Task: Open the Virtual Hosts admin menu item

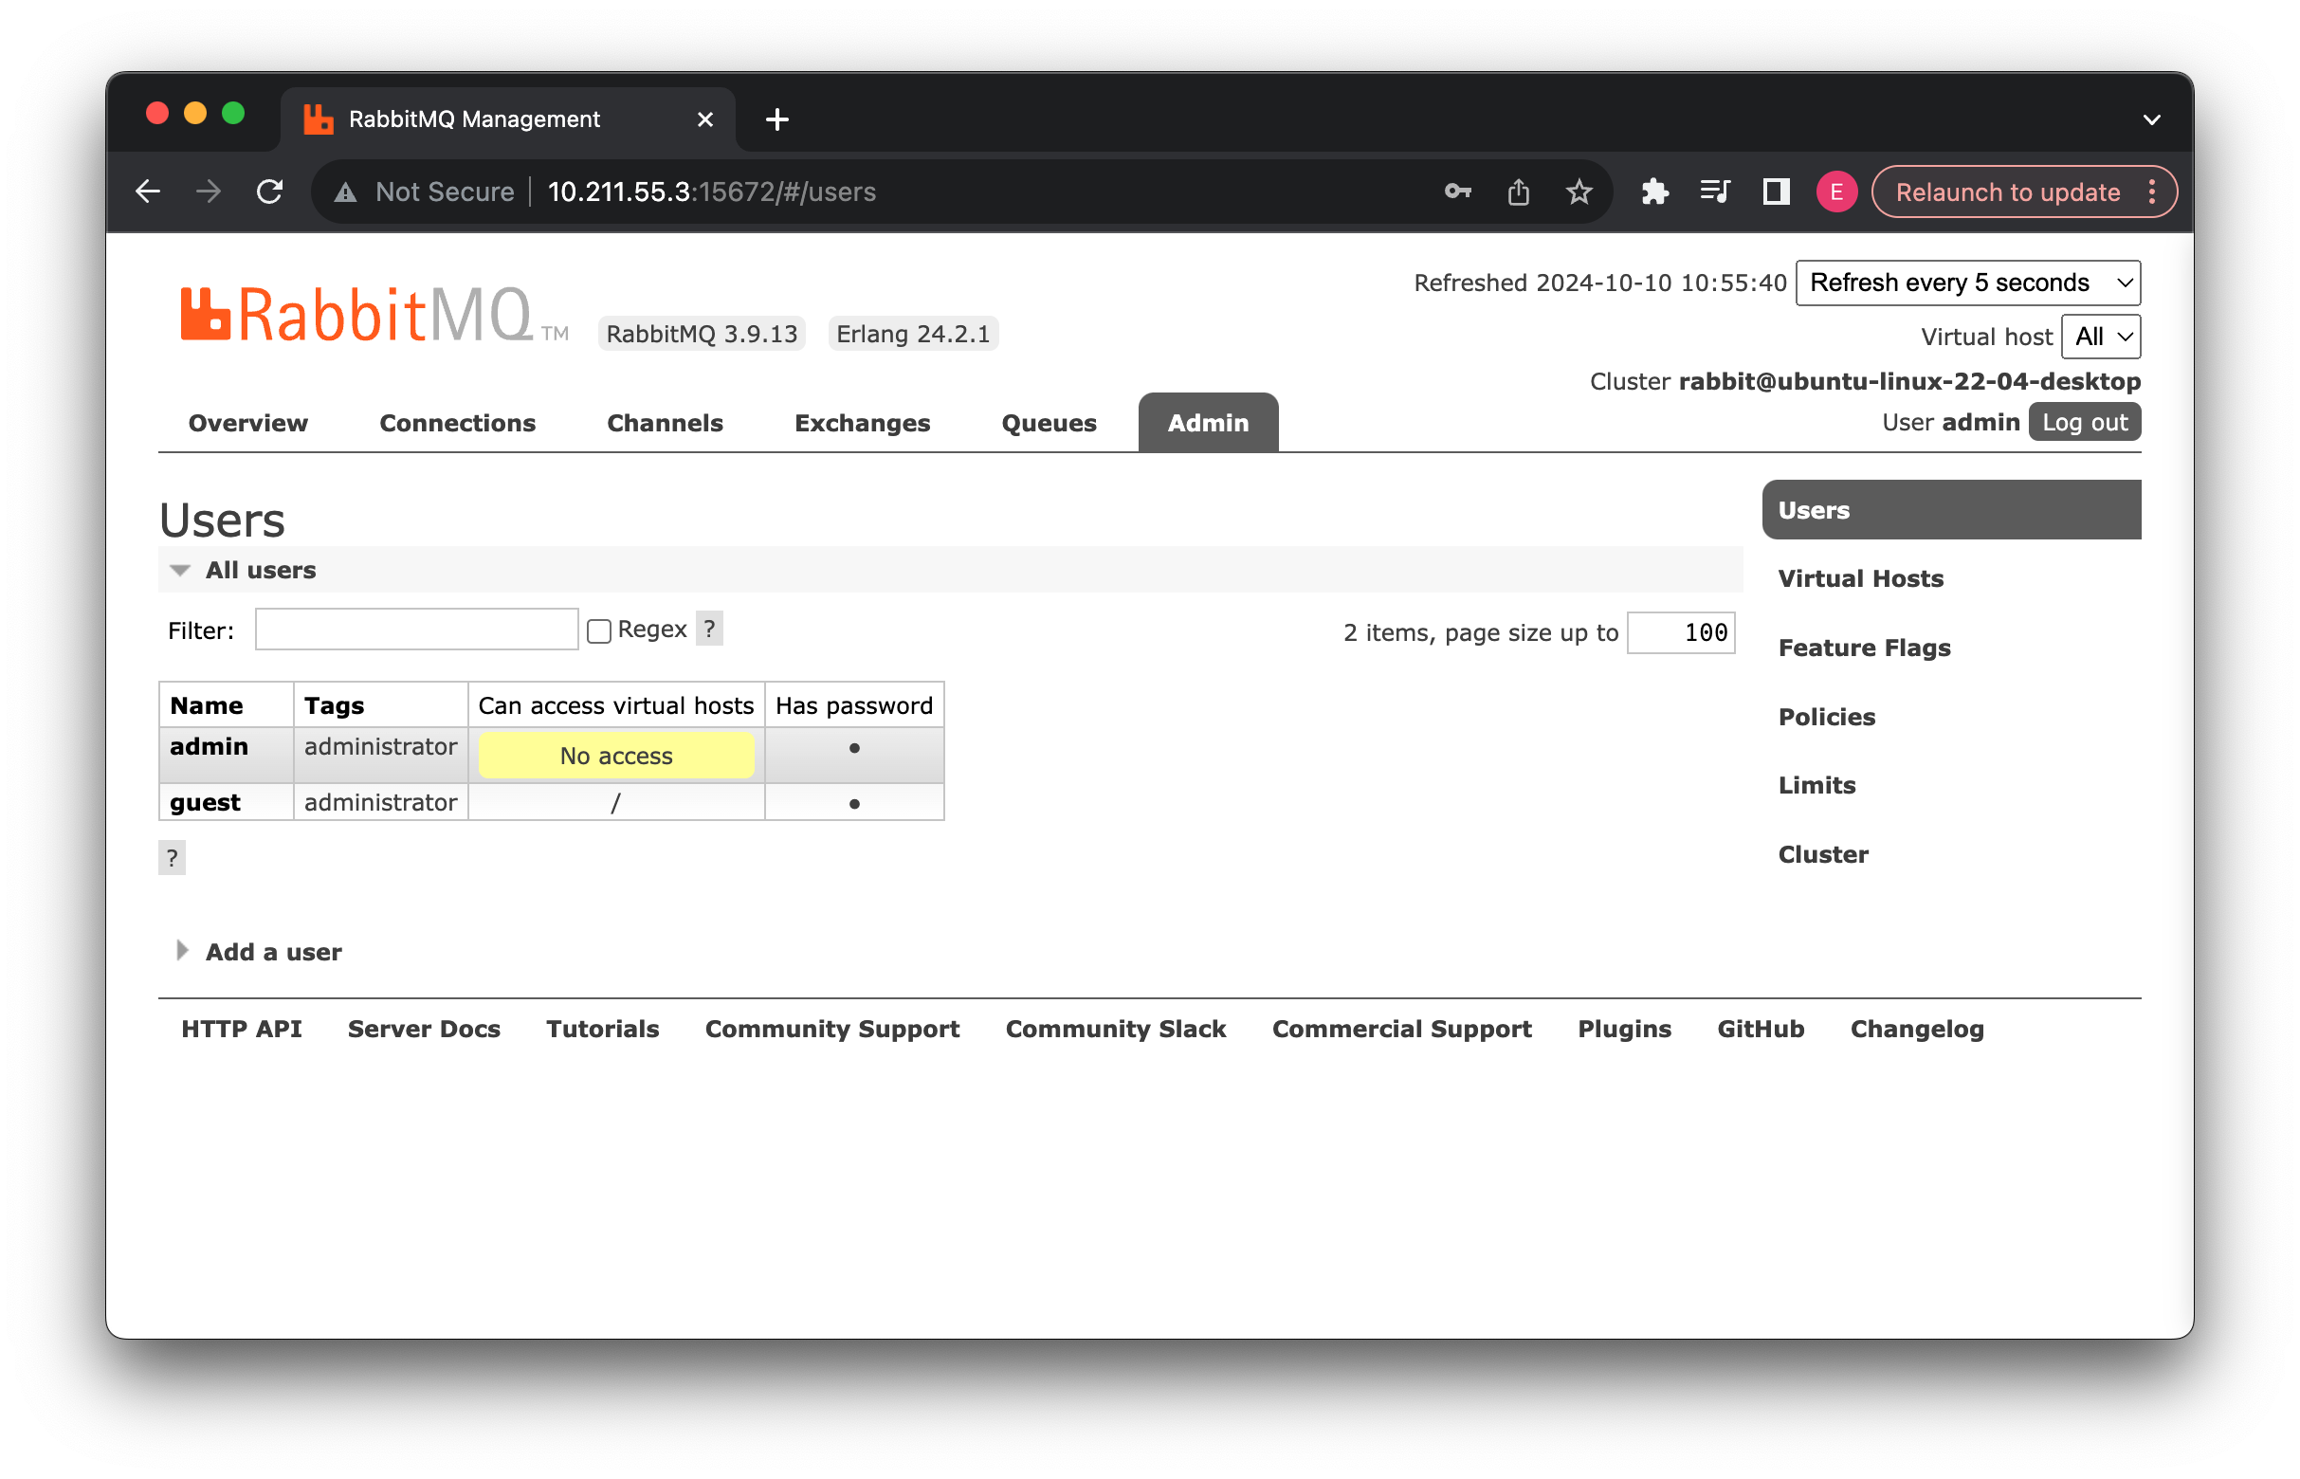Action: pyautogui.click(x=1860, y=578)
